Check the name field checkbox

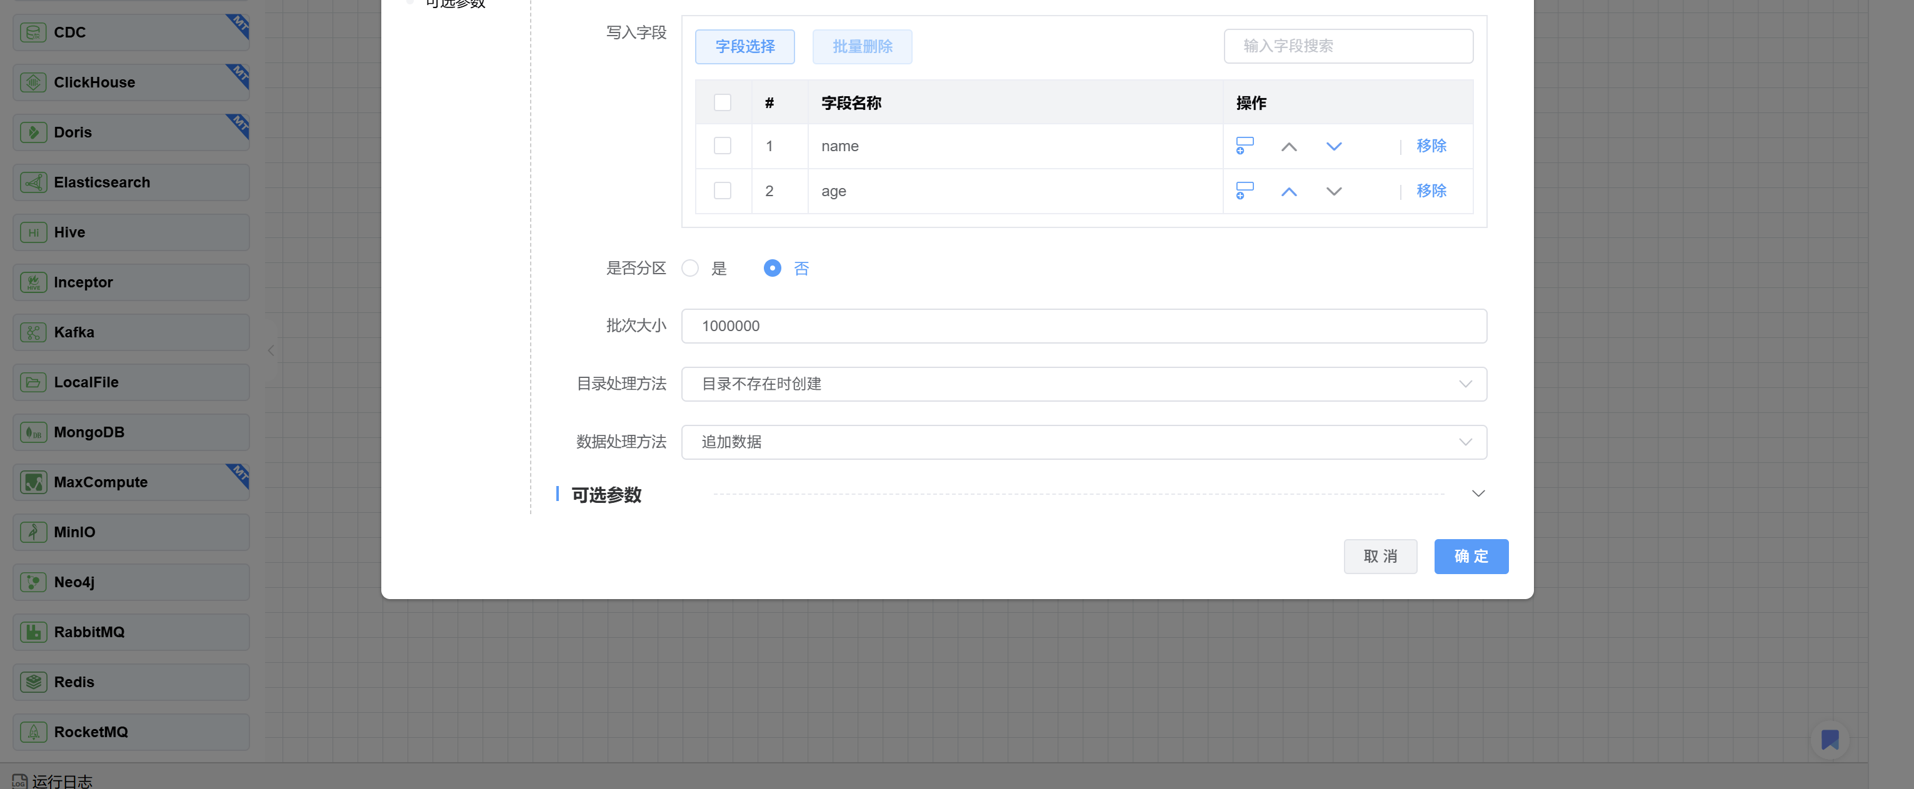click(722, 146)
